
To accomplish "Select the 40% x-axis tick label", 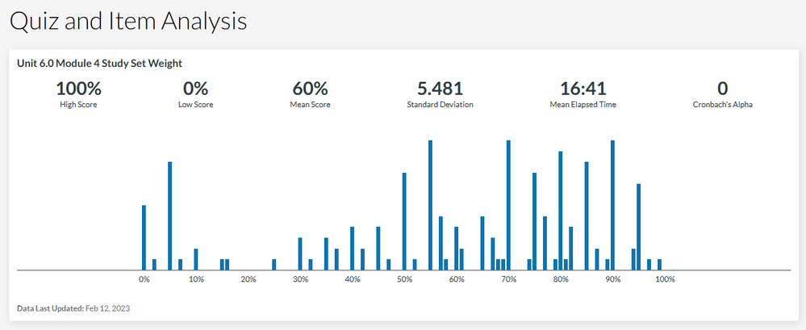I will pyautogui.click(x=353, y=279).
